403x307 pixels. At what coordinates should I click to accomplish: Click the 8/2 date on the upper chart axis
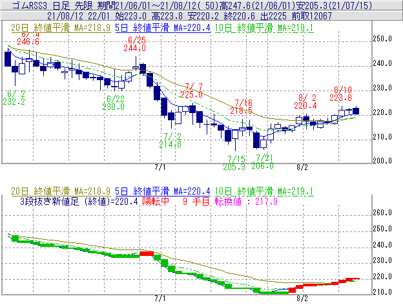coord(302,167)
